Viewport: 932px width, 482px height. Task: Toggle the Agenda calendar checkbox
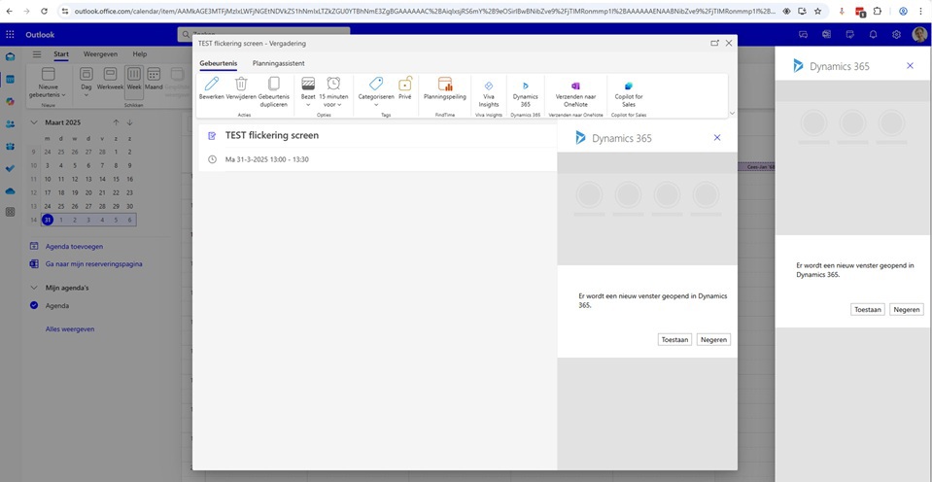(x=34, y=305)
